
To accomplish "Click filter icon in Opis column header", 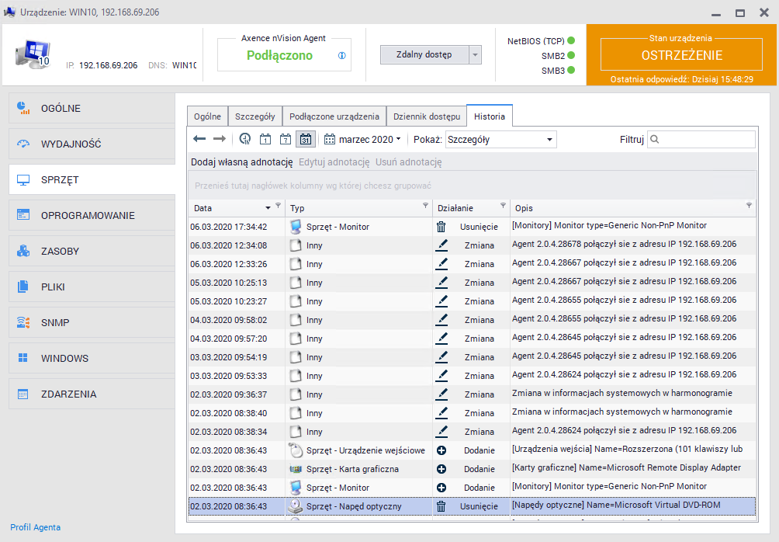I will (749, 206).
